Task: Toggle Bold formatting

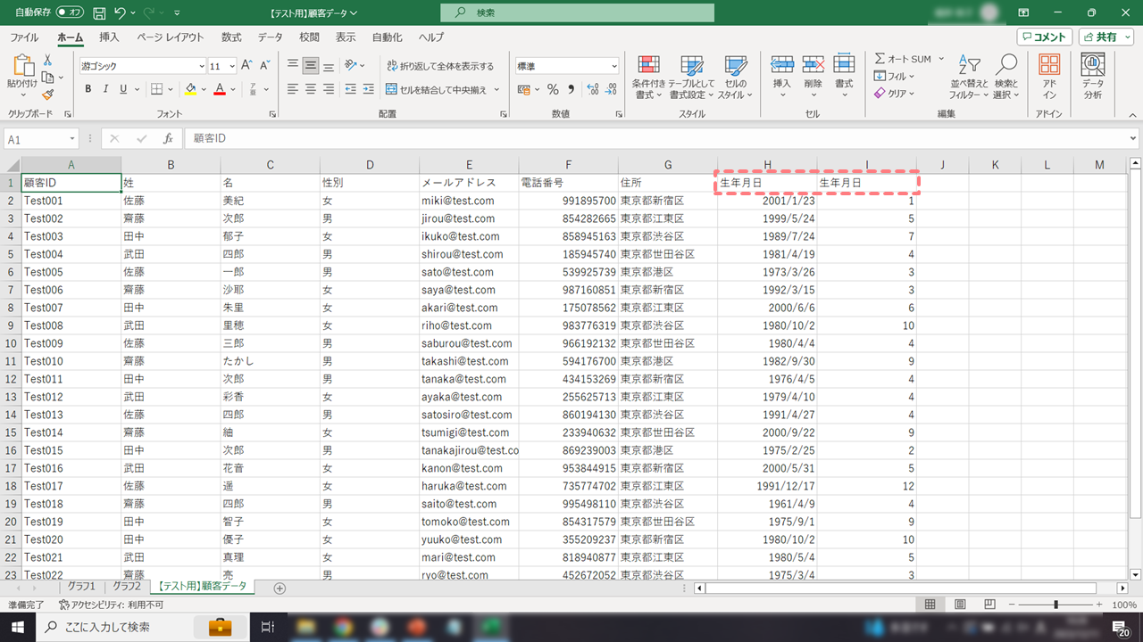Action: pyautogui.click(x=88, y=89)
